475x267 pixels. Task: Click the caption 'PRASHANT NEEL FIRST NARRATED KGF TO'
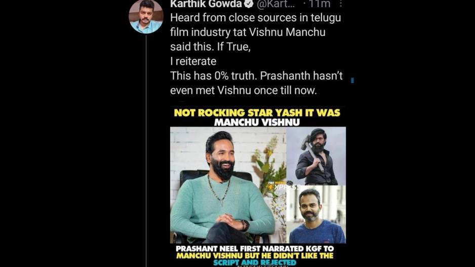[255, 249]
